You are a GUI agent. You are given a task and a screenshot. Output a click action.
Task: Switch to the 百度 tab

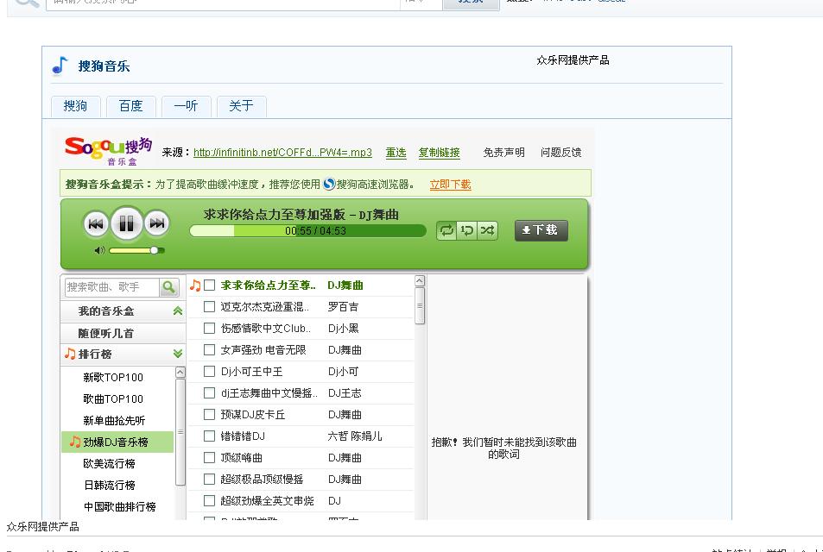click(130, 106)
